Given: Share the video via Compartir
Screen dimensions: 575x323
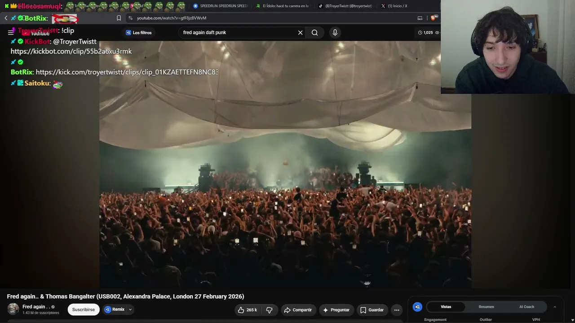Looking at the screenshot, I should pos(298,310).
